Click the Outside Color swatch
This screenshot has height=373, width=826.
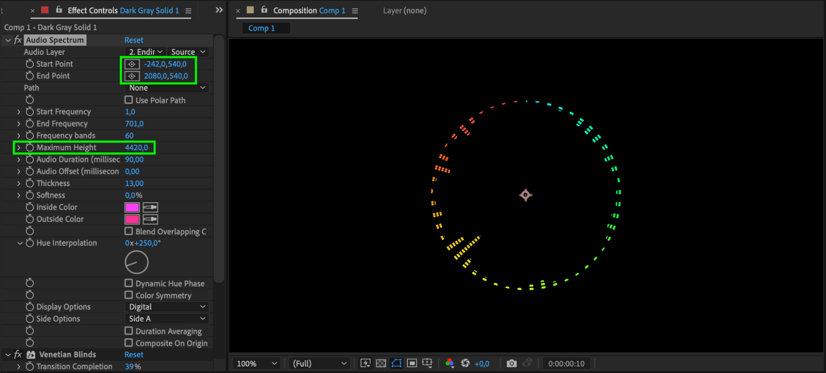click(x=132, y=219)
